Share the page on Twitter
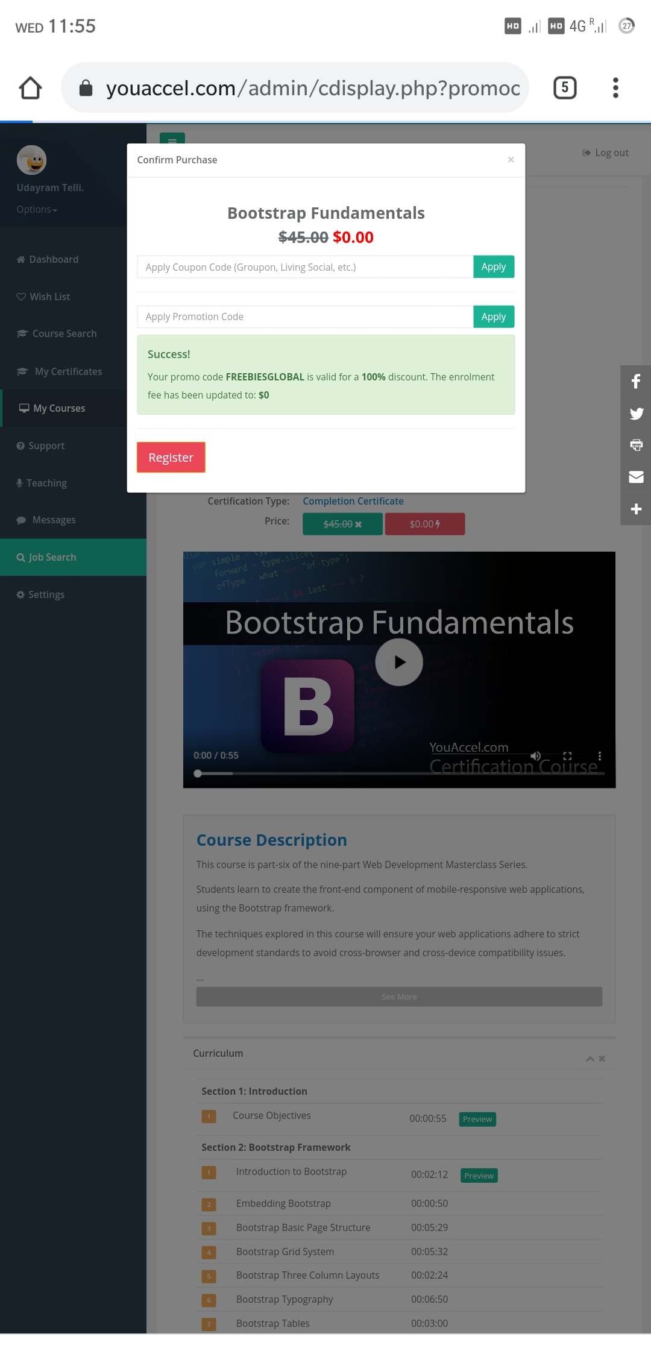 [x=635, y=414]
